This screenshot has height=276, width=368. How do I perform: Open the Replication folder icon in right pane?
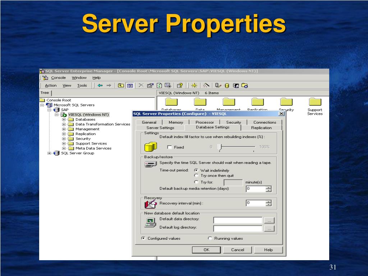(258, 102)
